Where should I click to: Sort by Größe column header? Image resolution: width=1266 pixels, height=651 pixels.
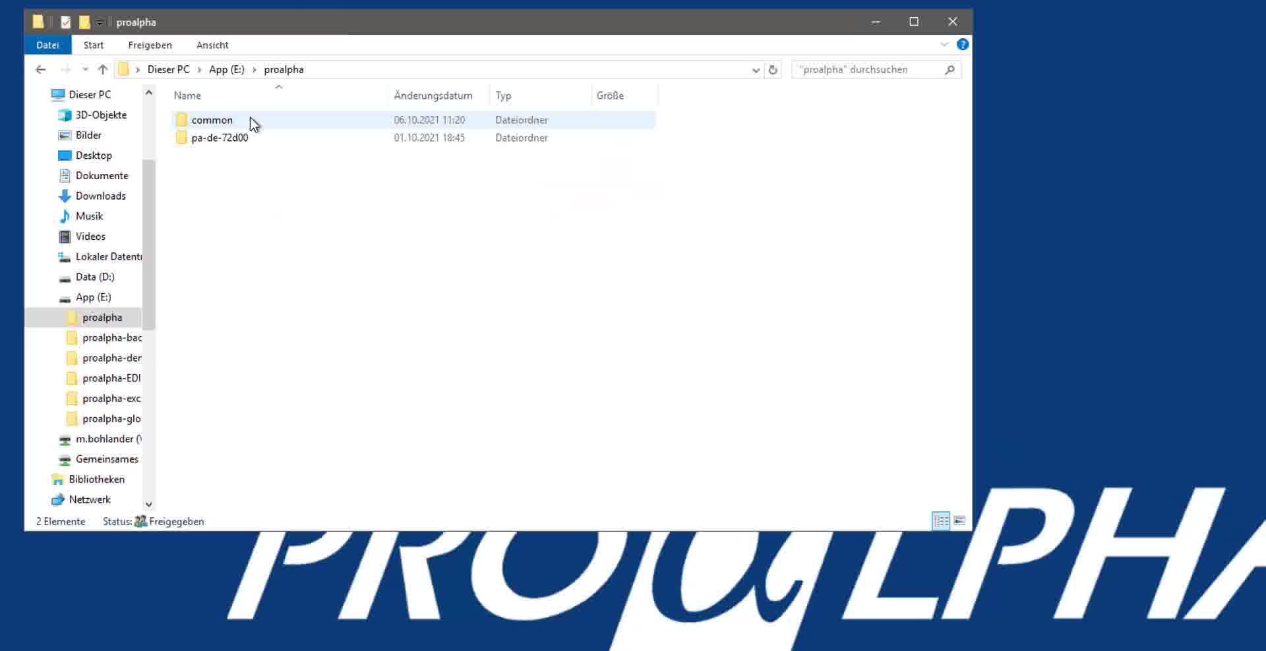[x=610, y=96]
